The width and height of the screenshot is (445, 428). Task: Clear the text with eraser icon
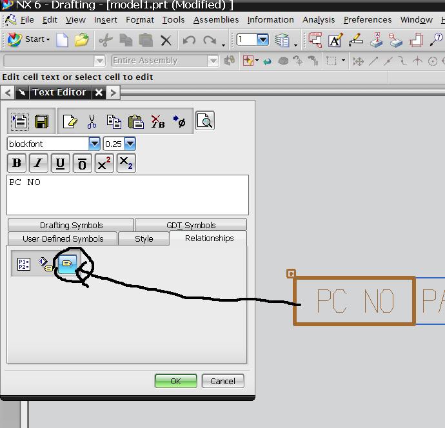(70, 121)
